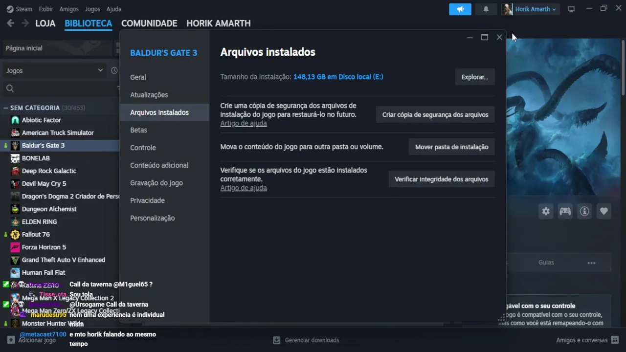This screenshot has width=626, height=352.
Task: Open the notifications bell
Action: click(x=486, y=9)
